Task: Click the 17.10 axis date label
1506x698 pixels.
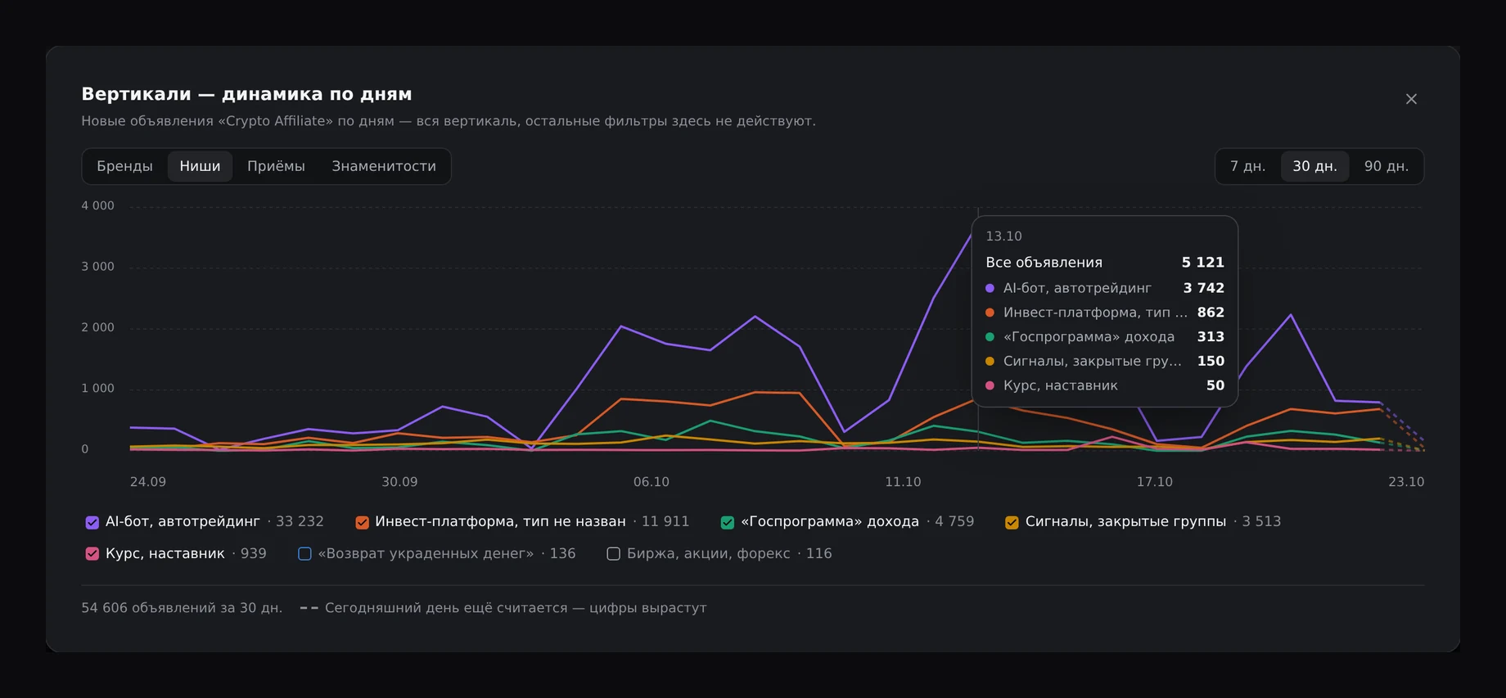Action: point(1155,482)
